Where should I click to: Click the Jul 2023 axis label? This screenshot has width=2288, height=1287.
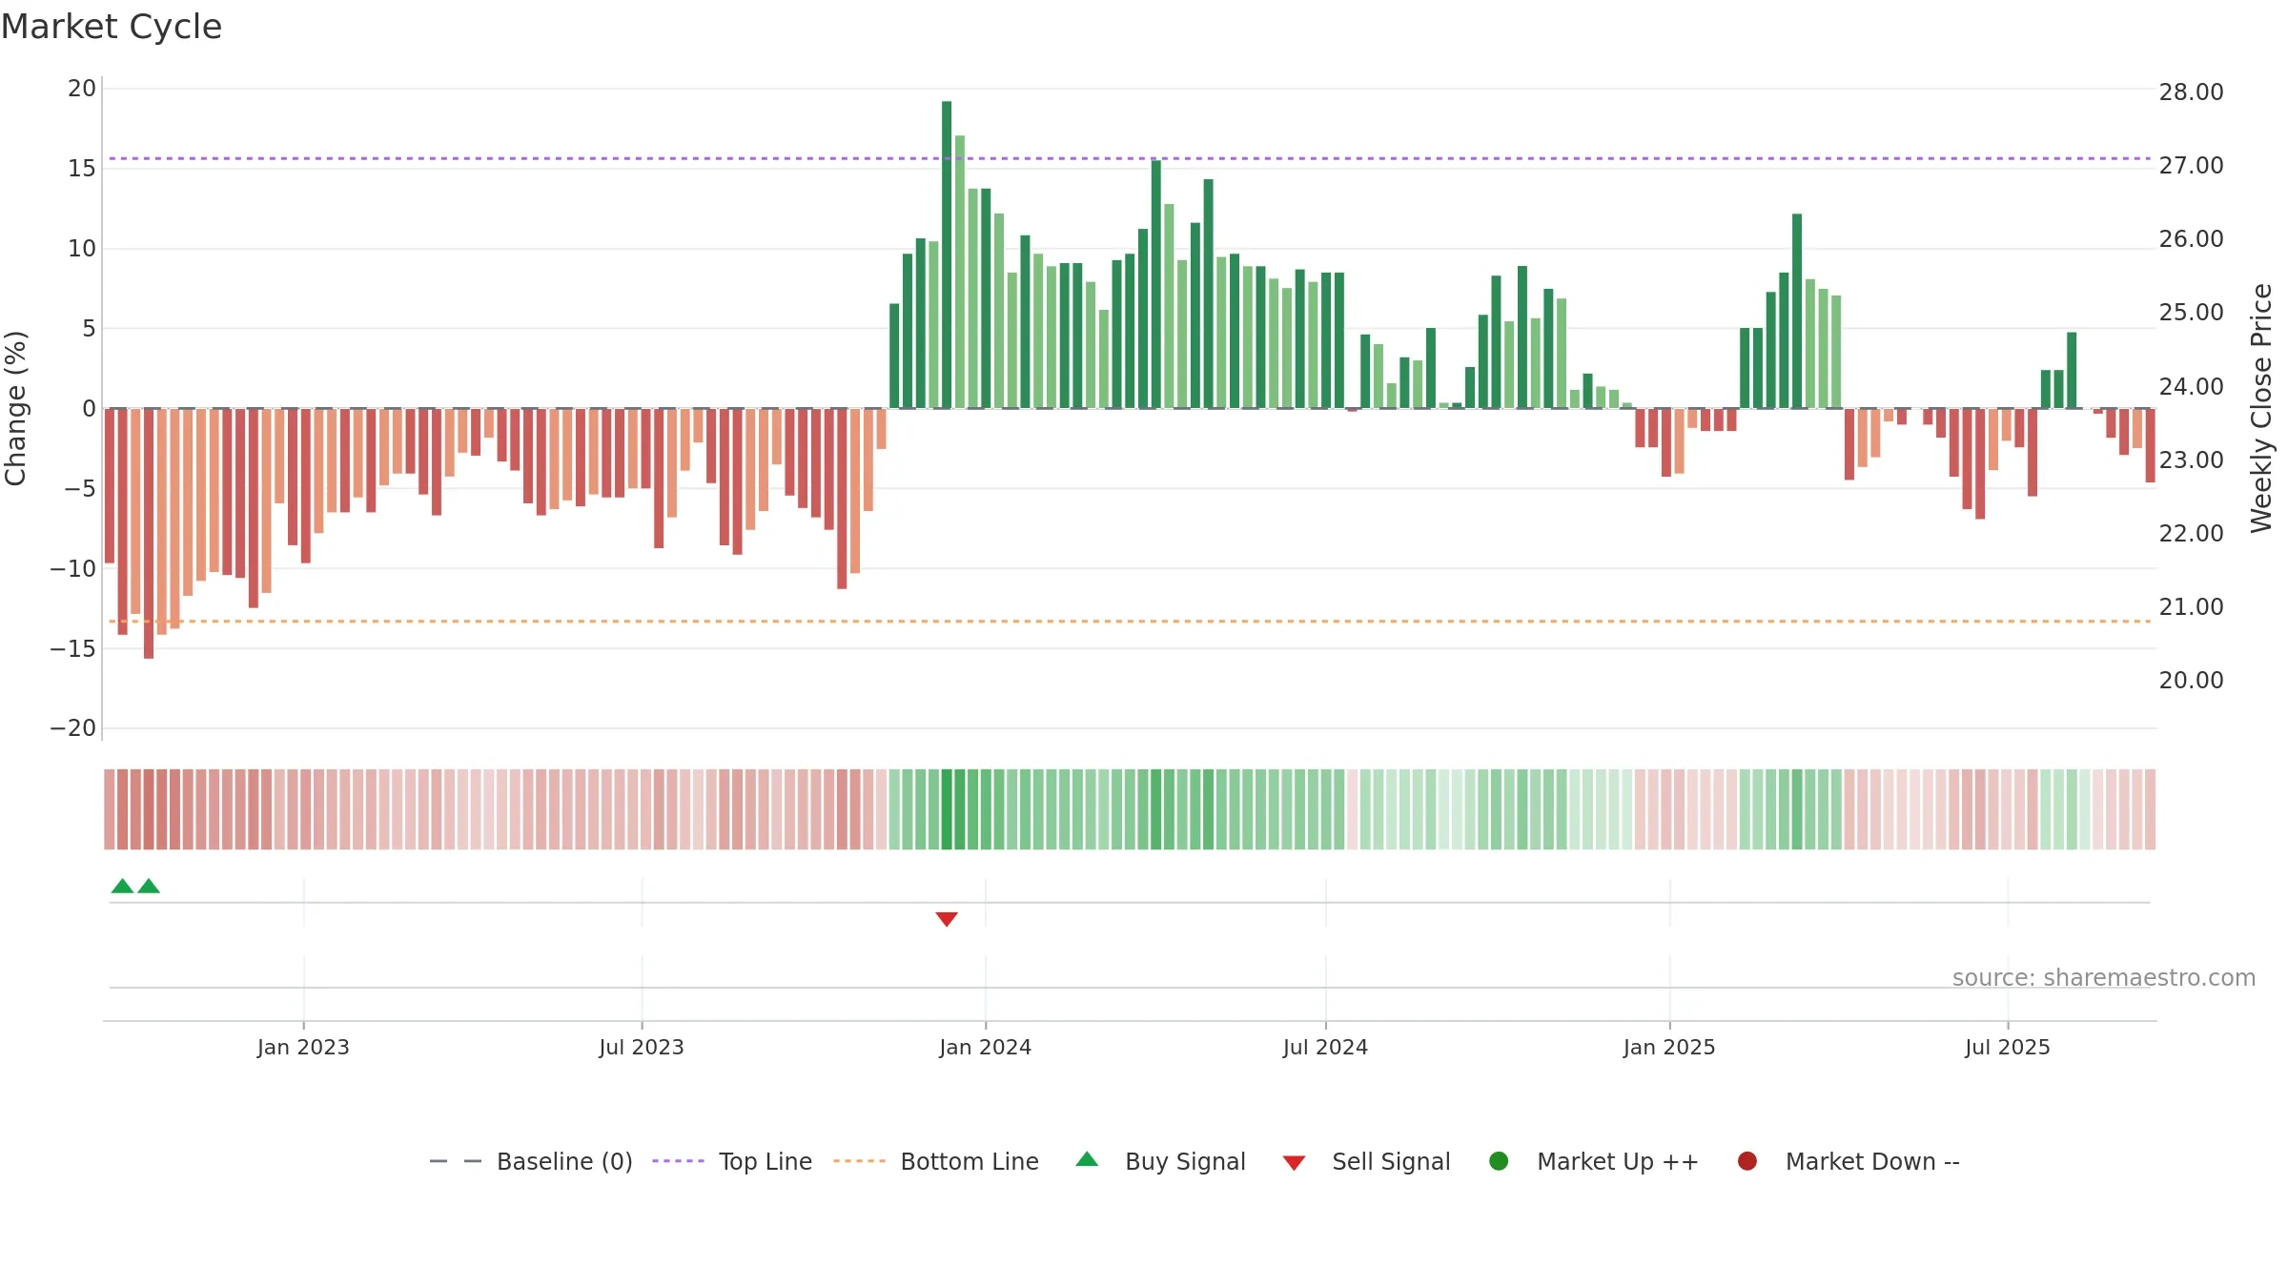(x=642, y=1048)
